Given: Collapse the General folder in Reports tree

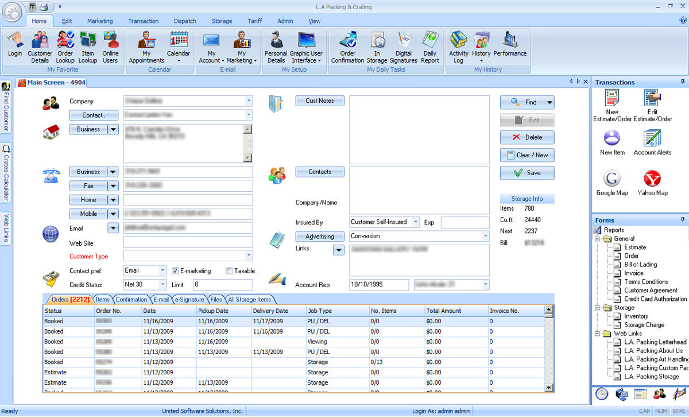Looking at the screenshot, I should tap(598, 239).
